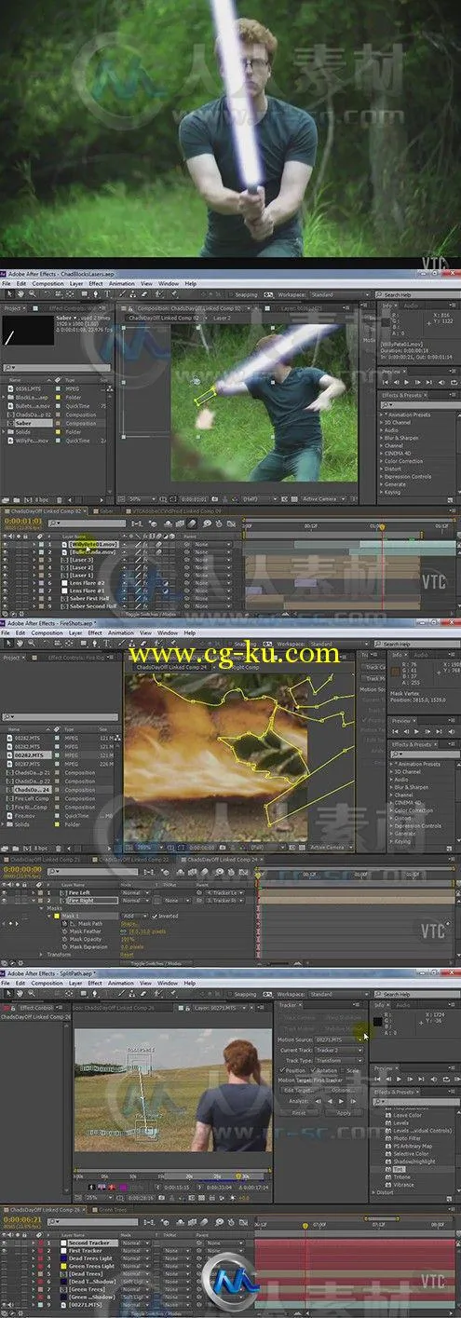Image resolution: width=461 pixels, height=1318 pixels.
Task: Hide the Dead Trees Light layer using its eye toggle
Action: tap(4, 1259)
